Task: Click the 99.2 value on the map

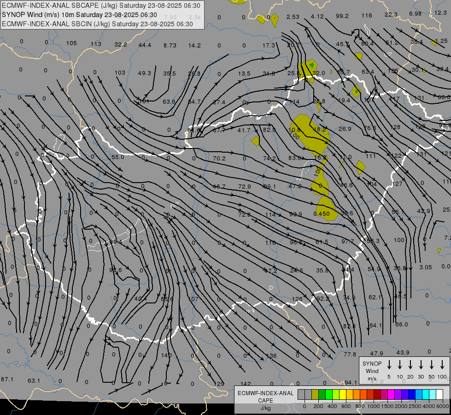Action: pos(342,16)
